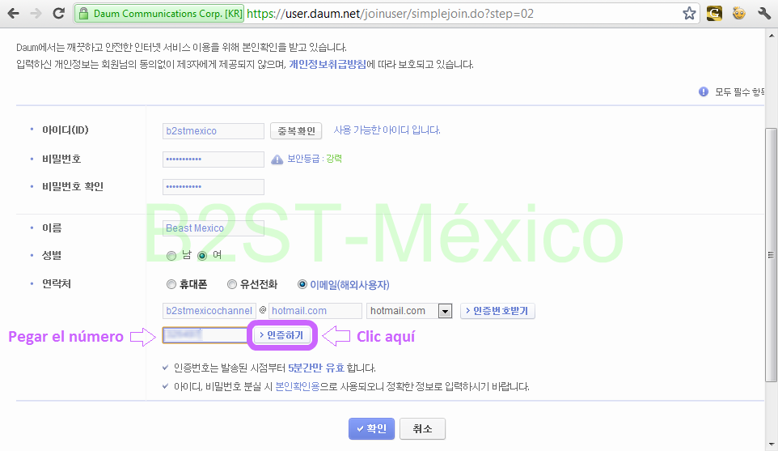Click the browser address bar URL
The image size is (778, 451).
click(390, 14)
